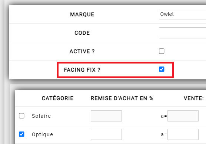
Task: Click the FACING FIX ? label text
Action: pyautogui.click(x=82, y=70)
